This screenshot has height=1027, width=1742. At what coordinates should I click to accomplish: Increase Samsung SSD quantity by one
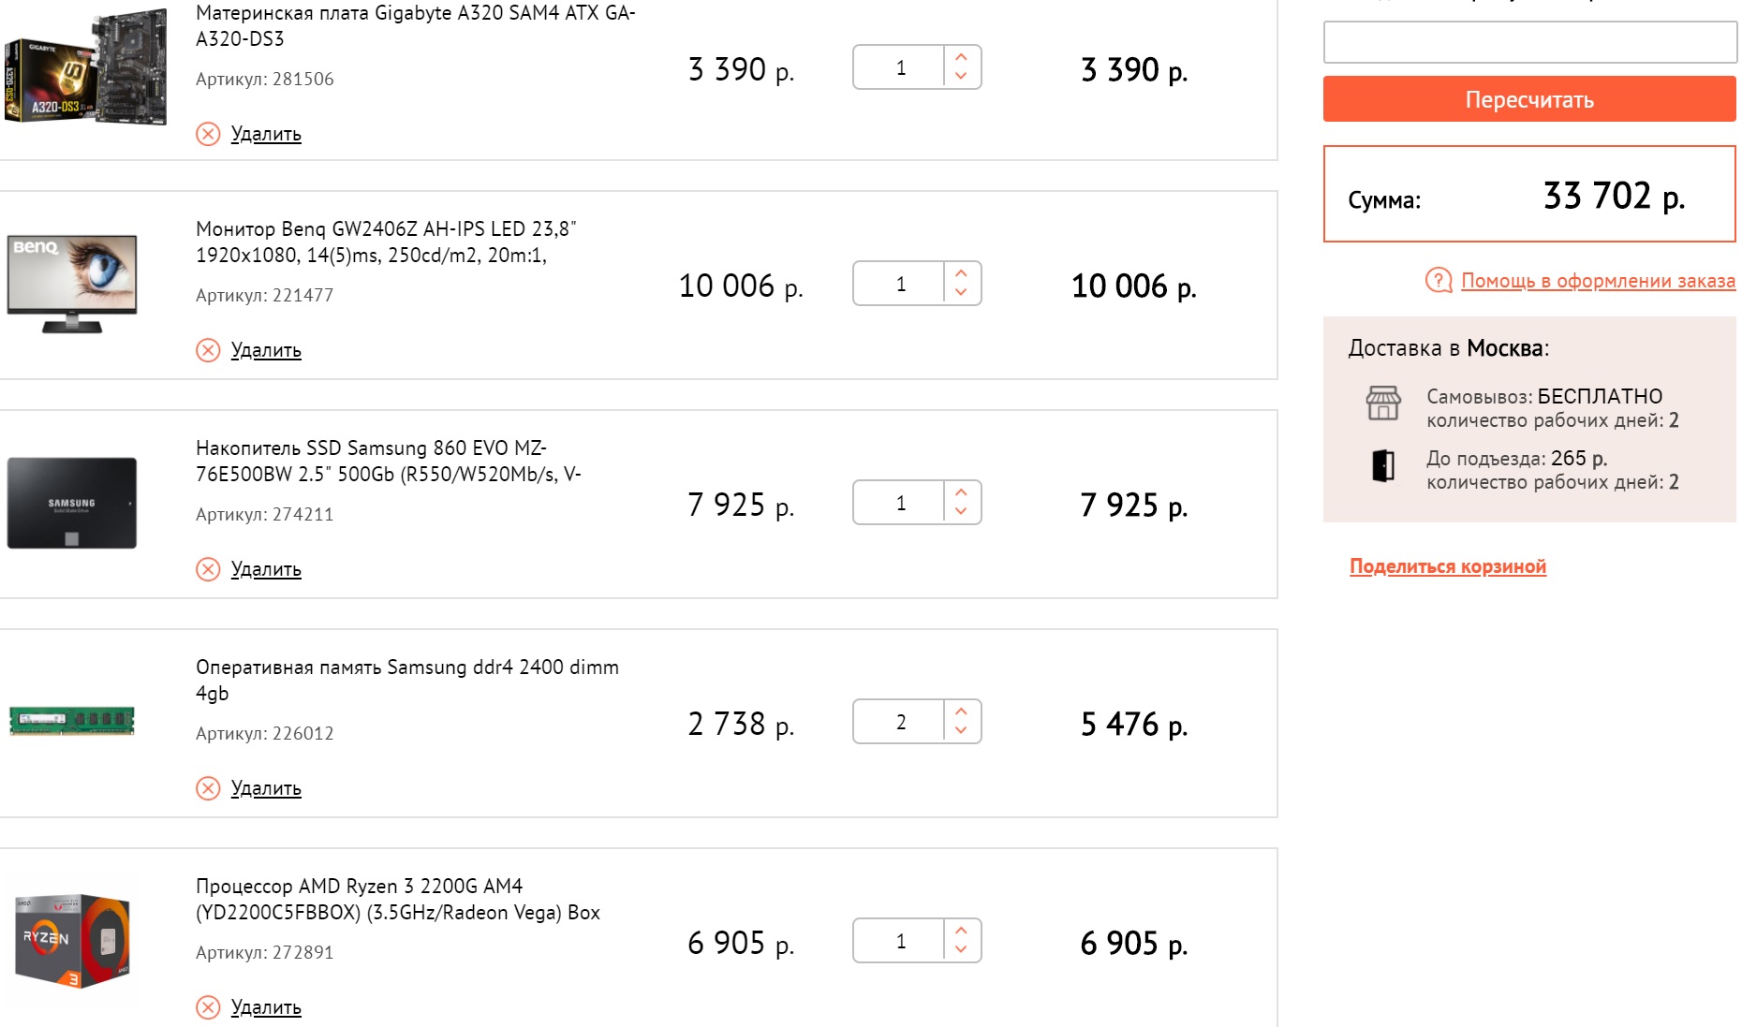[961, 493]
